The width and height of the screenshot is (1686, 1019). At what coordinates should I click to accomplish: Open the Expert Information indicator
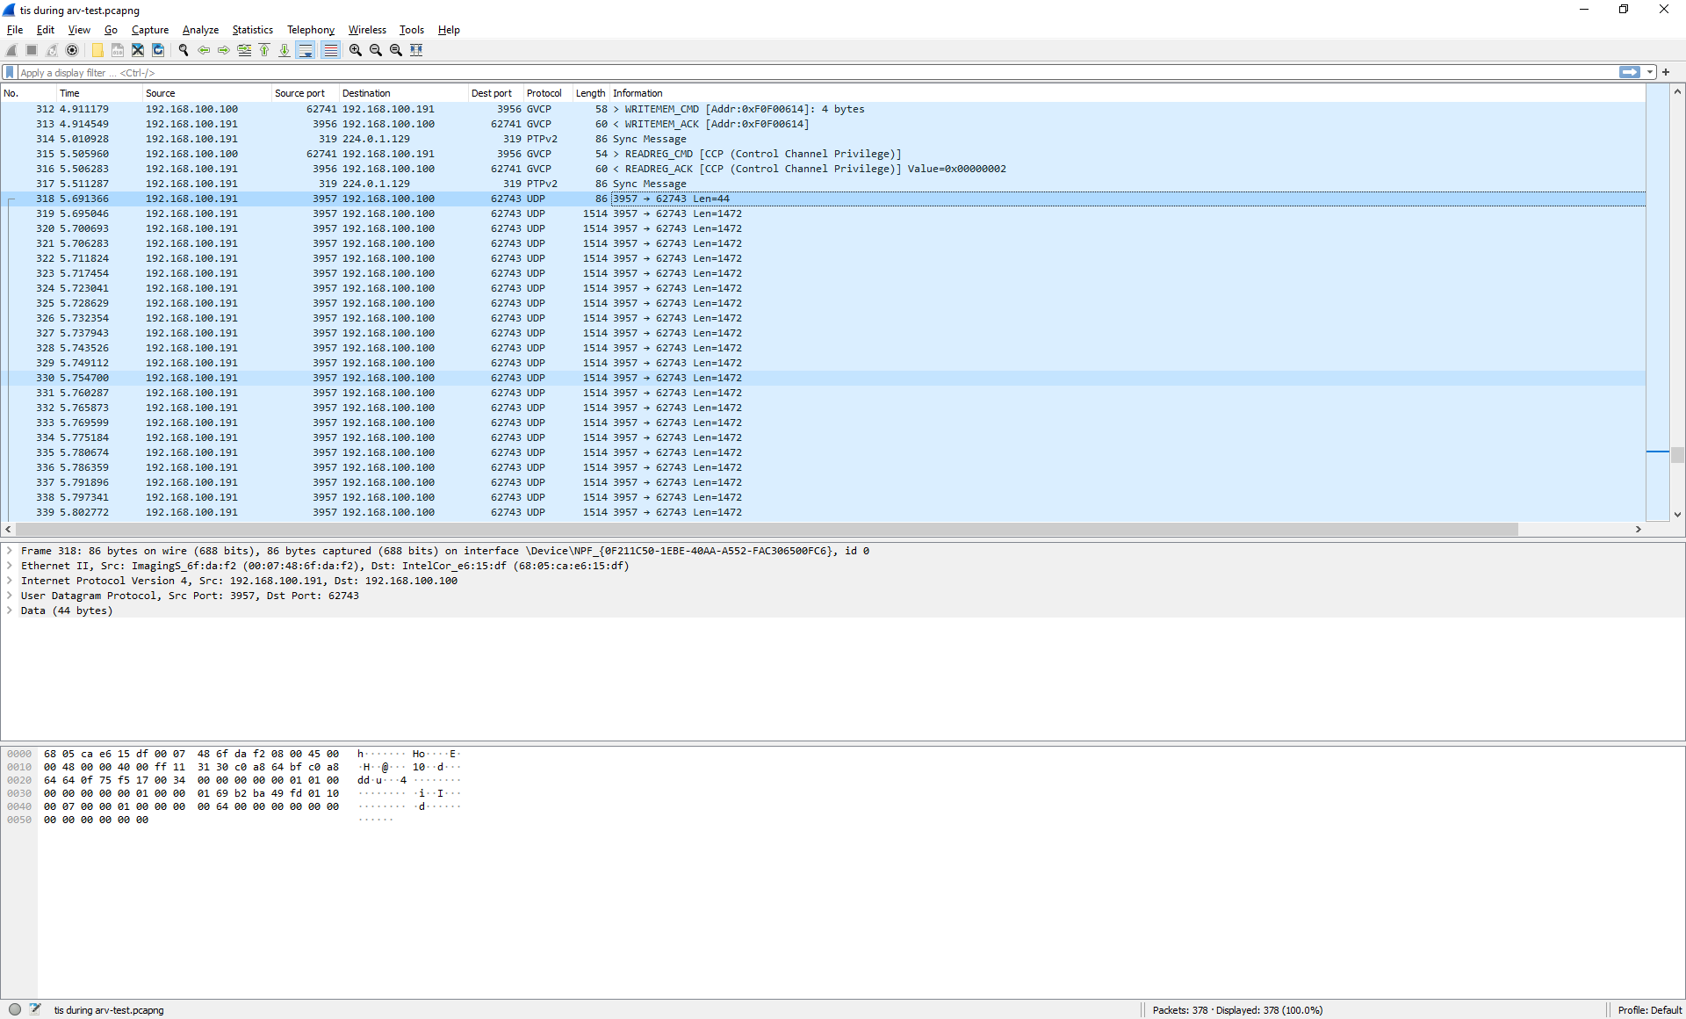tap(15, 1008)
